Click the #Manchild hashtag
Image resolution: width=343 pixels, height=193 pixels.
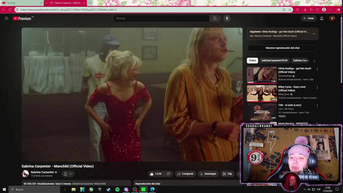tap(100, 184)
